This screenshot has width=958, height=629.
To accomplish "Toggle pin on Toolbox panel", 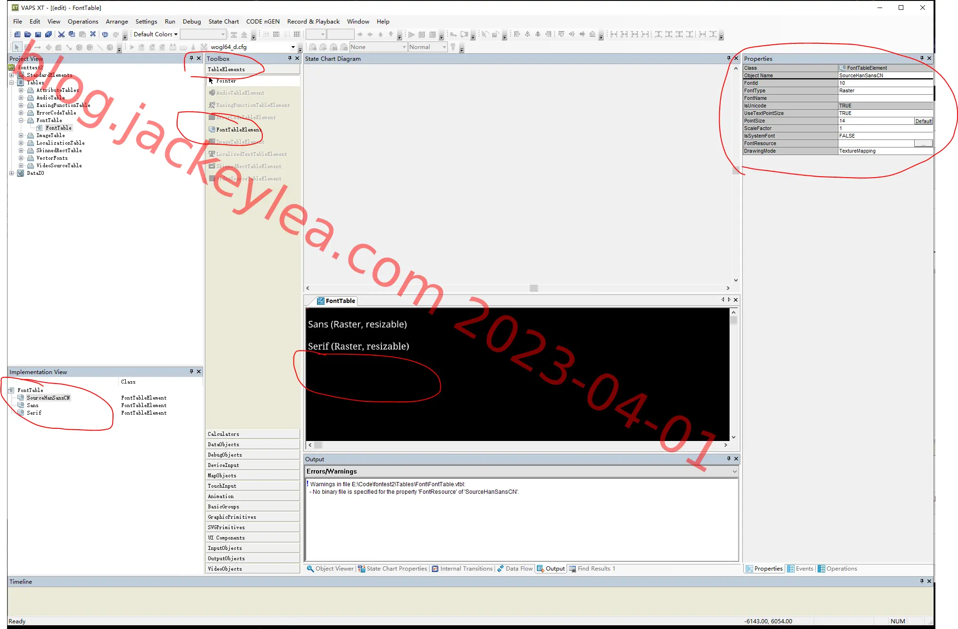I will point(290,58).
